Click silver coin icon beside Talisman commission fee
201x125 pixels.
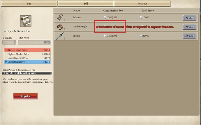point(105,18)
